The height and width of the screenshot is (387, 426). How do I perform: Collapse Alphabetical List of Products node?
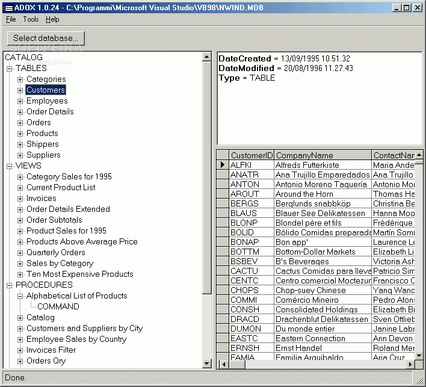click(20, 296)
